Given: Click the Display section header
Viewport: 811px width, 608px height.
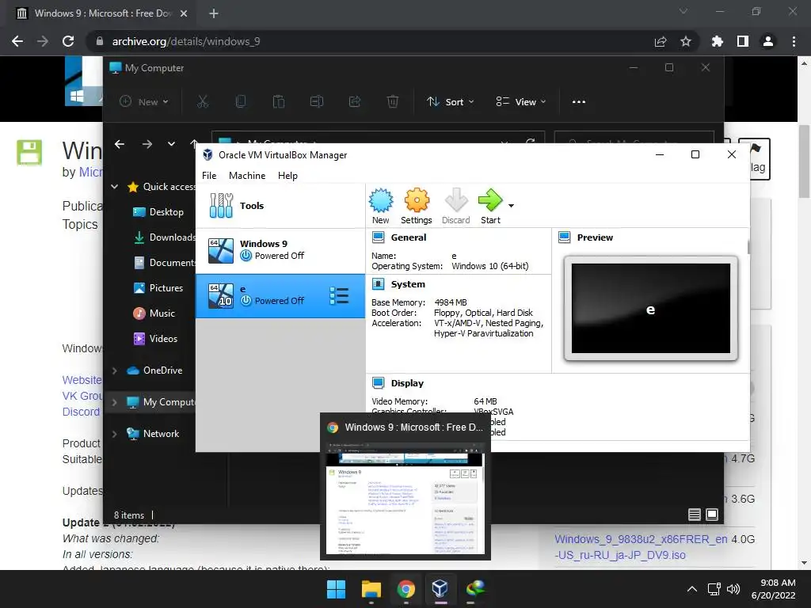Looking at the screenshot, I should coord(407,383).
